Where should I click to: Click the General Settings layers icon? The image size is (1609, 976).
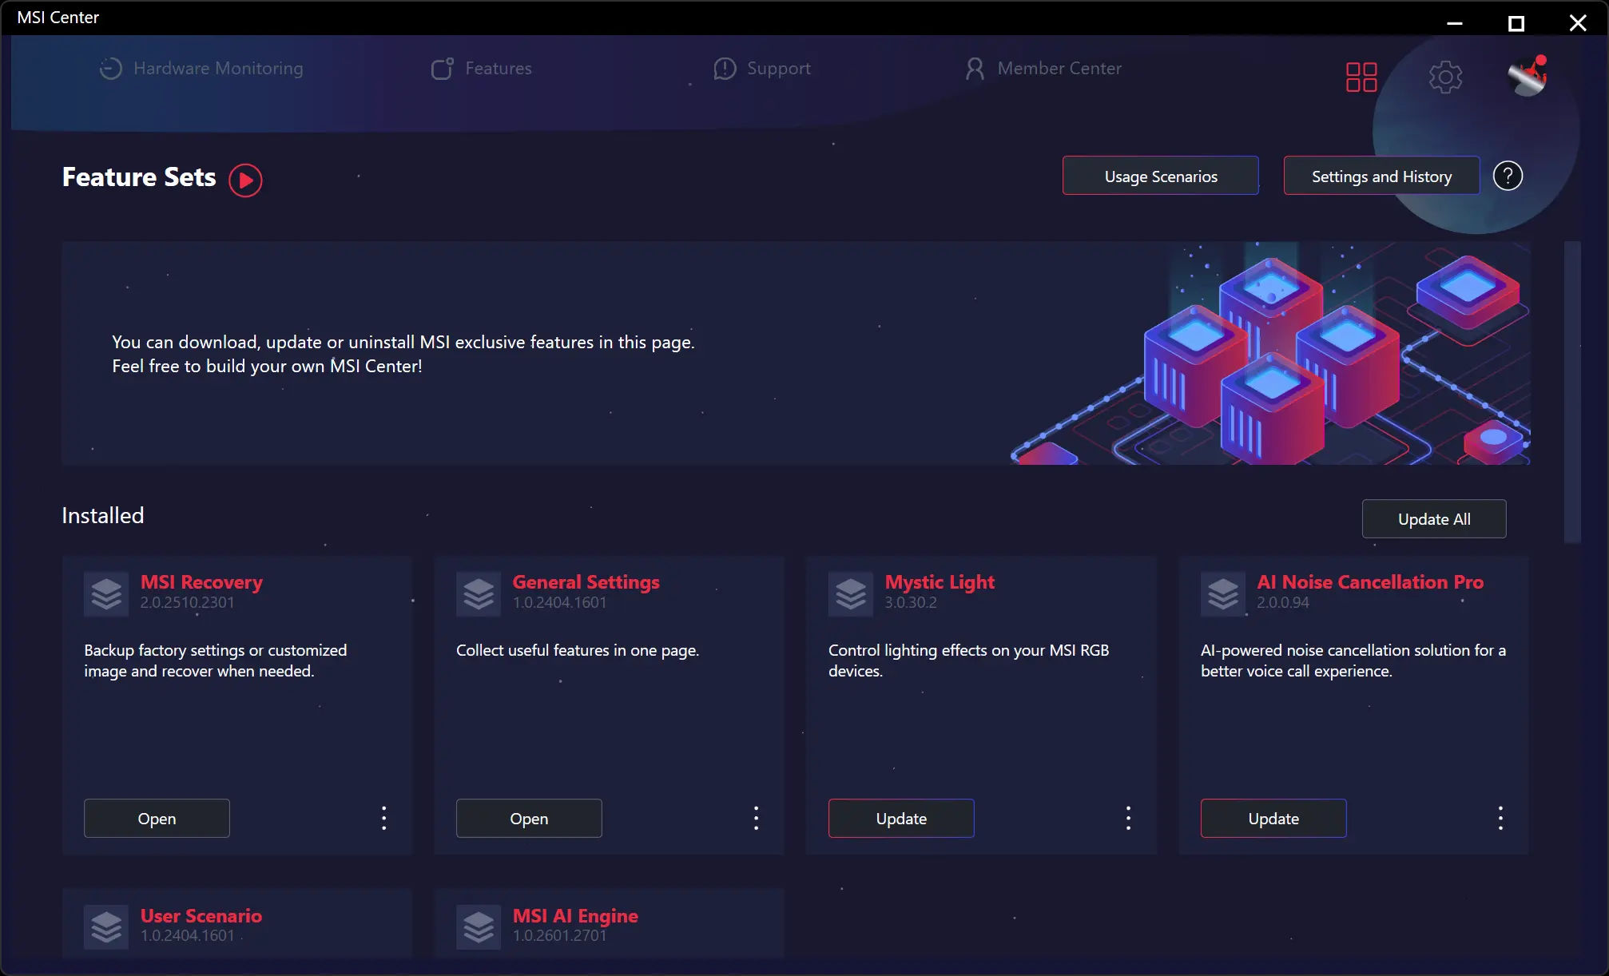click(x=479, y=594)
